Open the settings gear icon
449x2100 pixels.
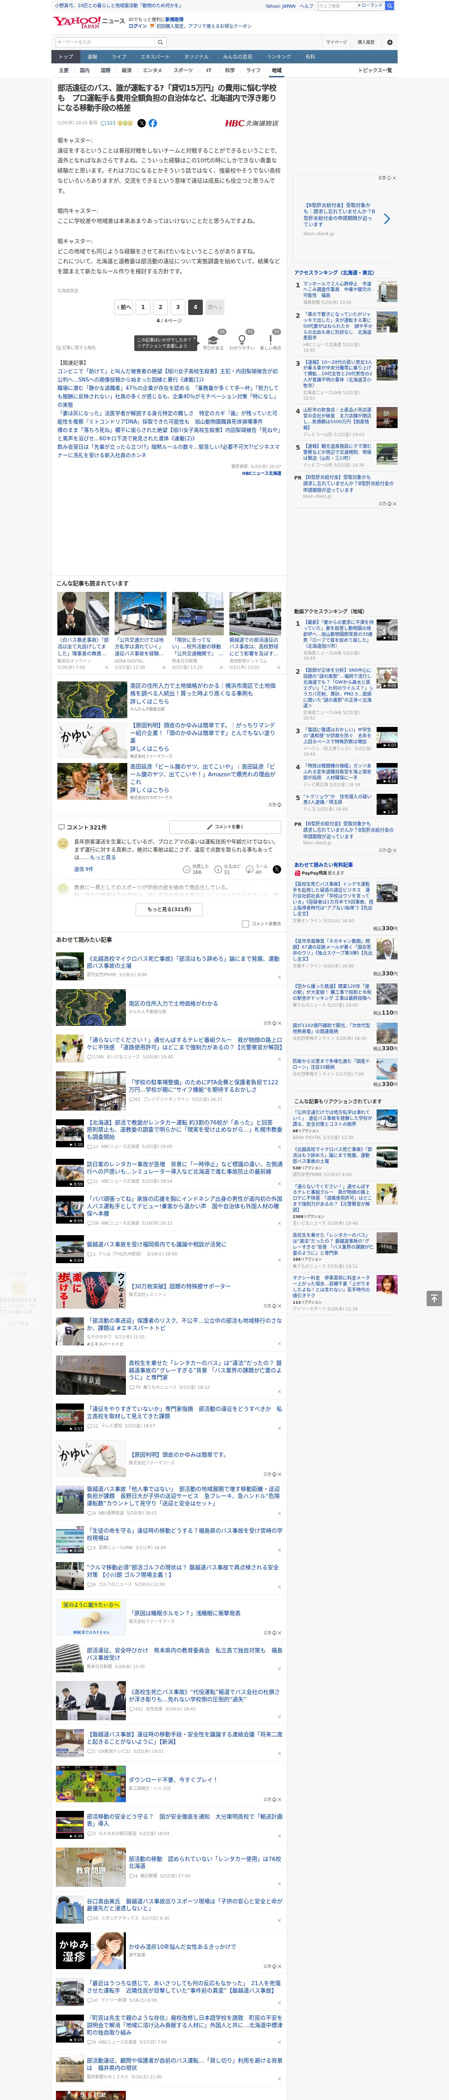pyautogui.click(x=390, y=42)
